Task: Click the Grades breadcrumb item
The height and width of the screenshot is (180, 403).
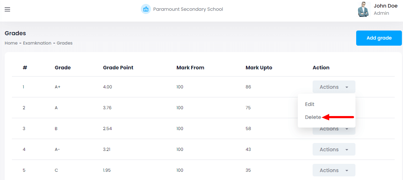Action: [x=64, y=43]
